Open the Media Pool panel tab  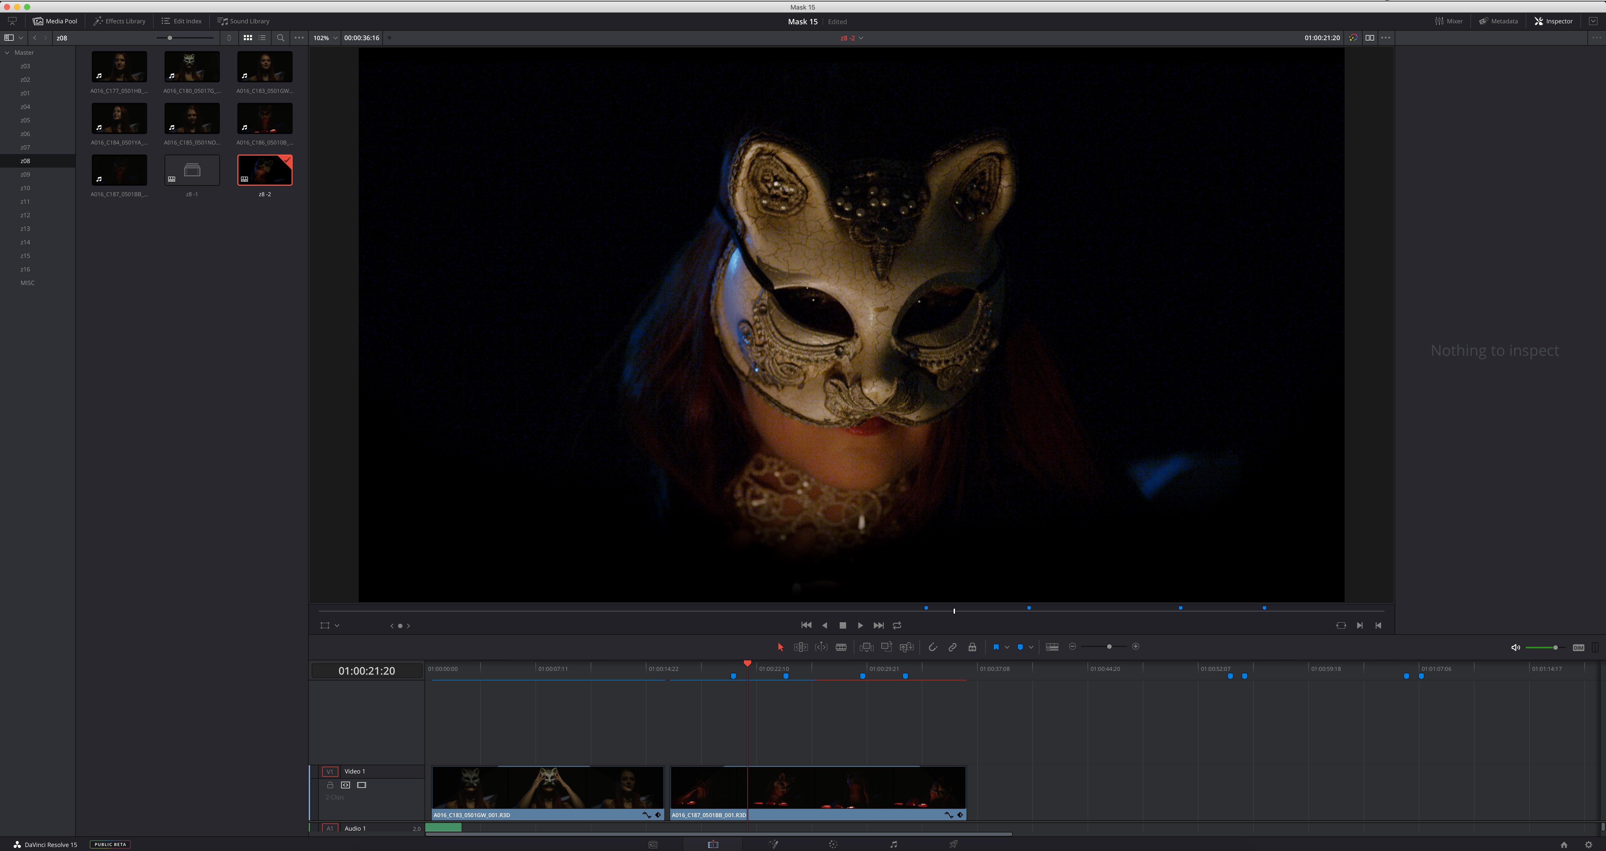click(x=55, y=21)
